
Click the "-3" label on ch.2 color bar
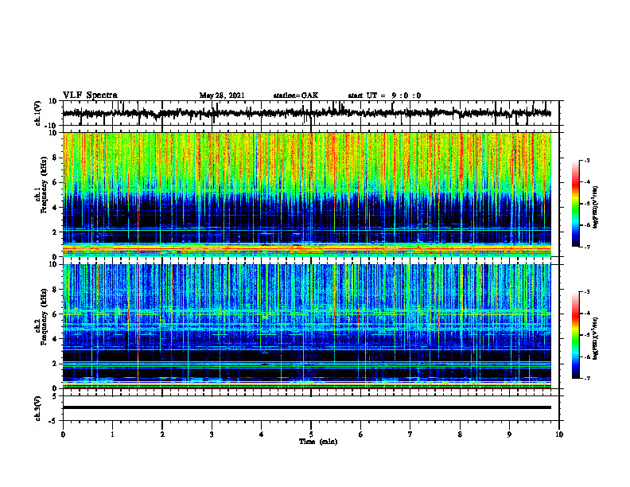[587, 292]
